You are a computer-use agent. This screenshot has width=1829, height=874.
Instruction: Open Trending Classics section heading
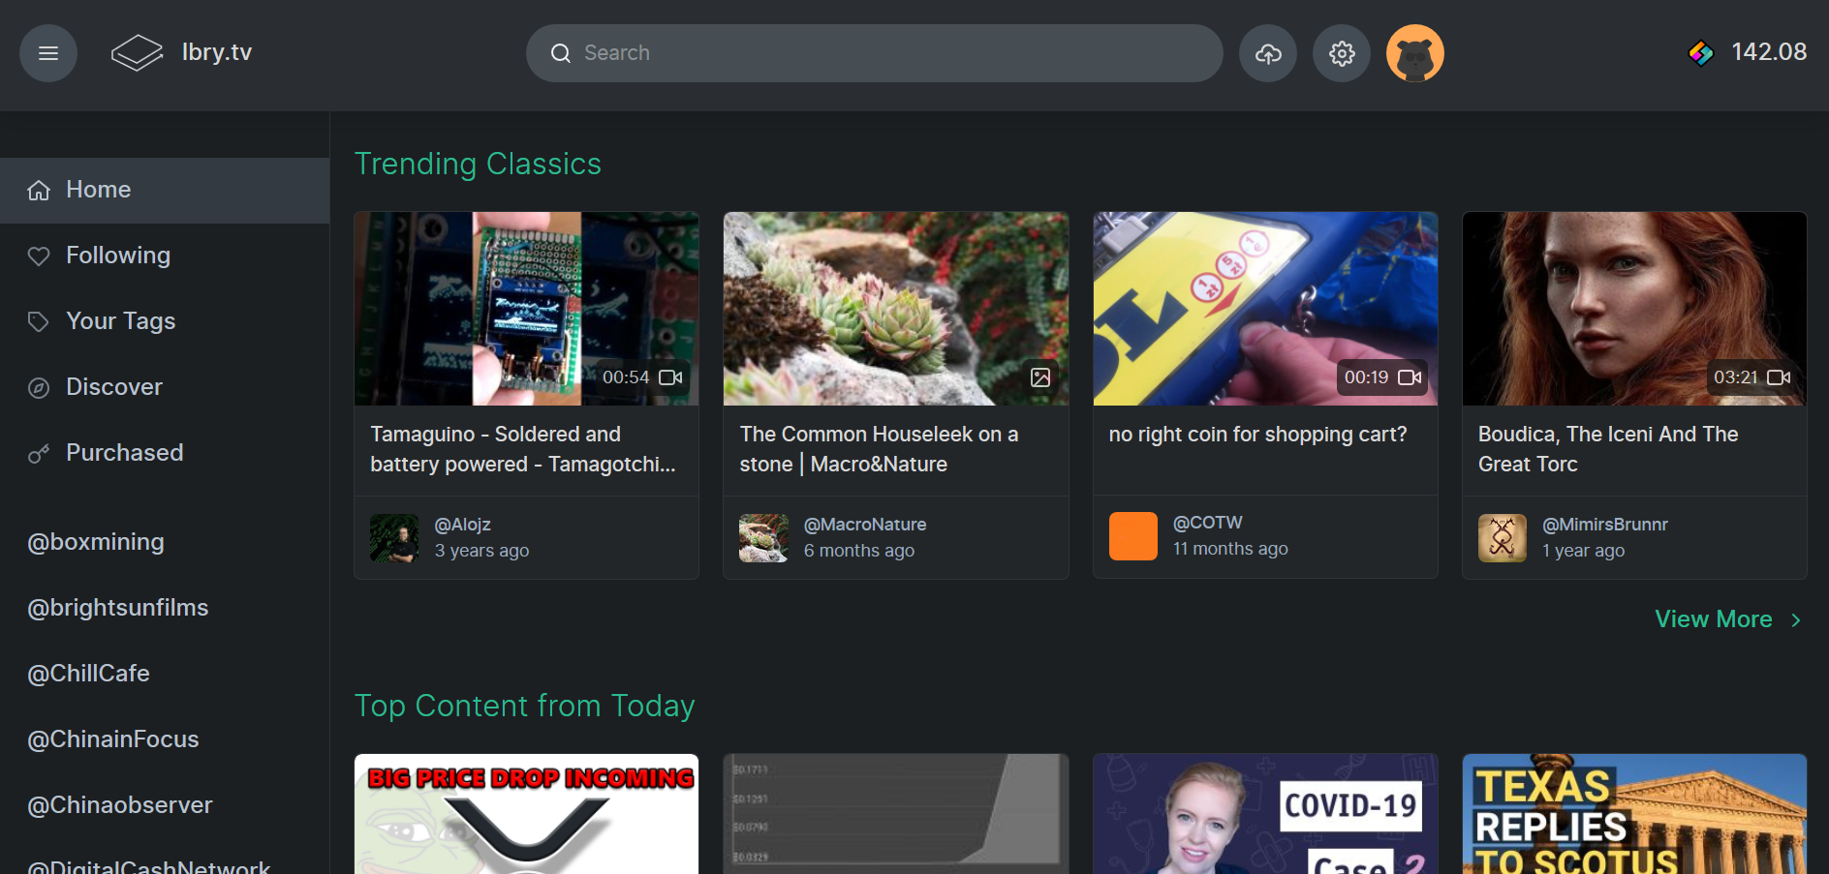pyautogui.click(x=478, y=165)
